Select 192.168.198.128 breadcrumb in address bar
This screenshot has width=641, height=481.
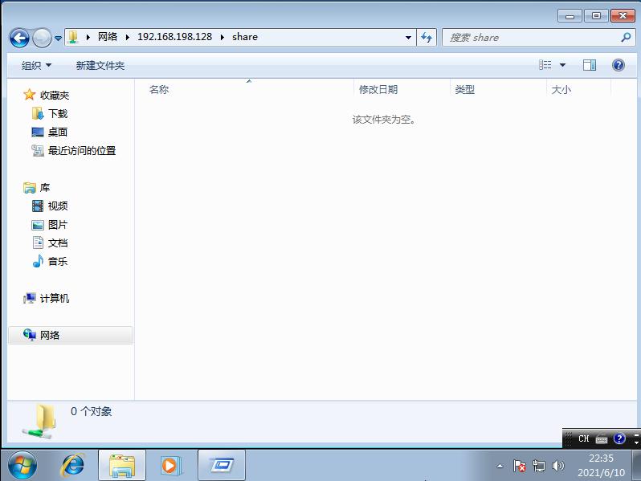click(x=174, y=37)
